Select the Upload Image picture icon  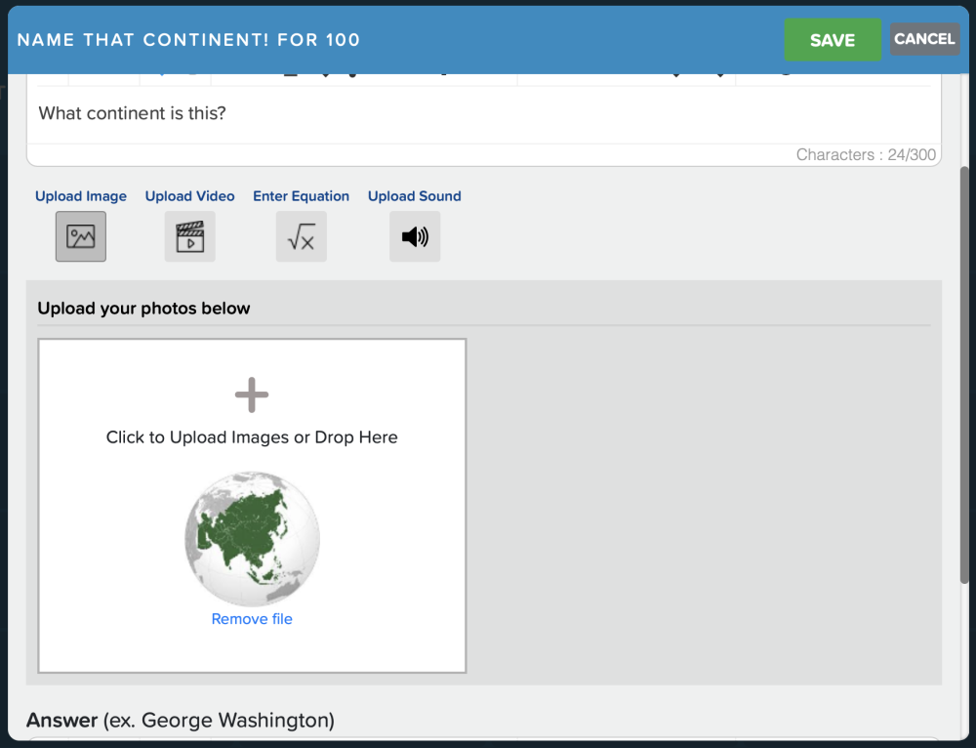[80, 236]
